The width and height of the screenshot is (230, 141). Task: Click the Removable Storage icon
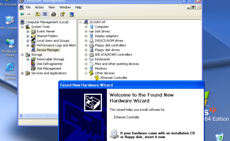[x=33, y=59]
